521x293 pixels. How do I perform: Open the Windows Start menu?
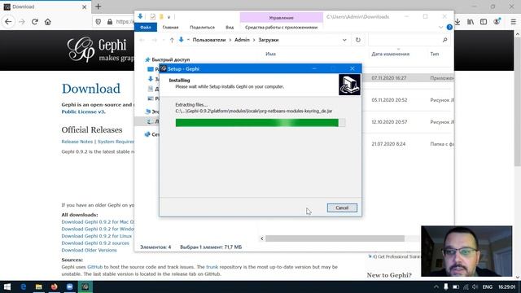point(7,286)
